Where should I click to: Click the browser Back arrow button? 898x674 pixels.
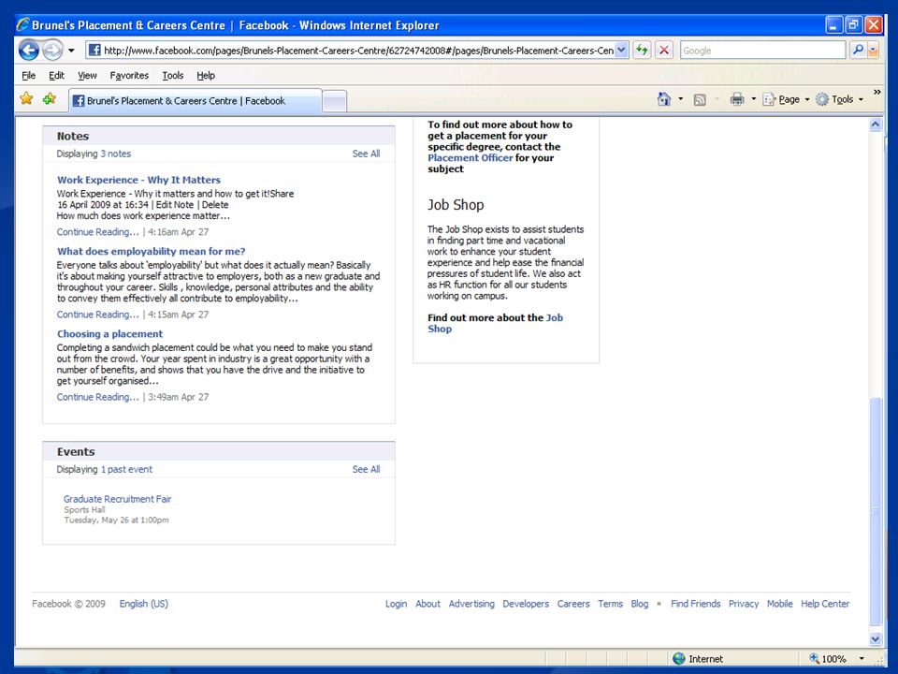(29, 51)
